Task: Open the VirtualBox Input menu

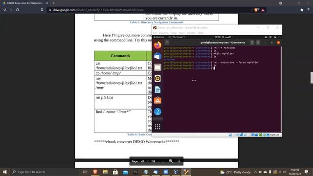Action: [x=181, y=33]
